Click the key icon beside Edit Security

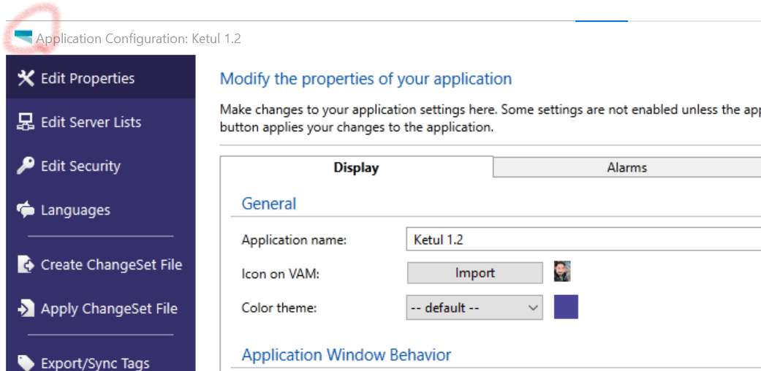point(26,166)
